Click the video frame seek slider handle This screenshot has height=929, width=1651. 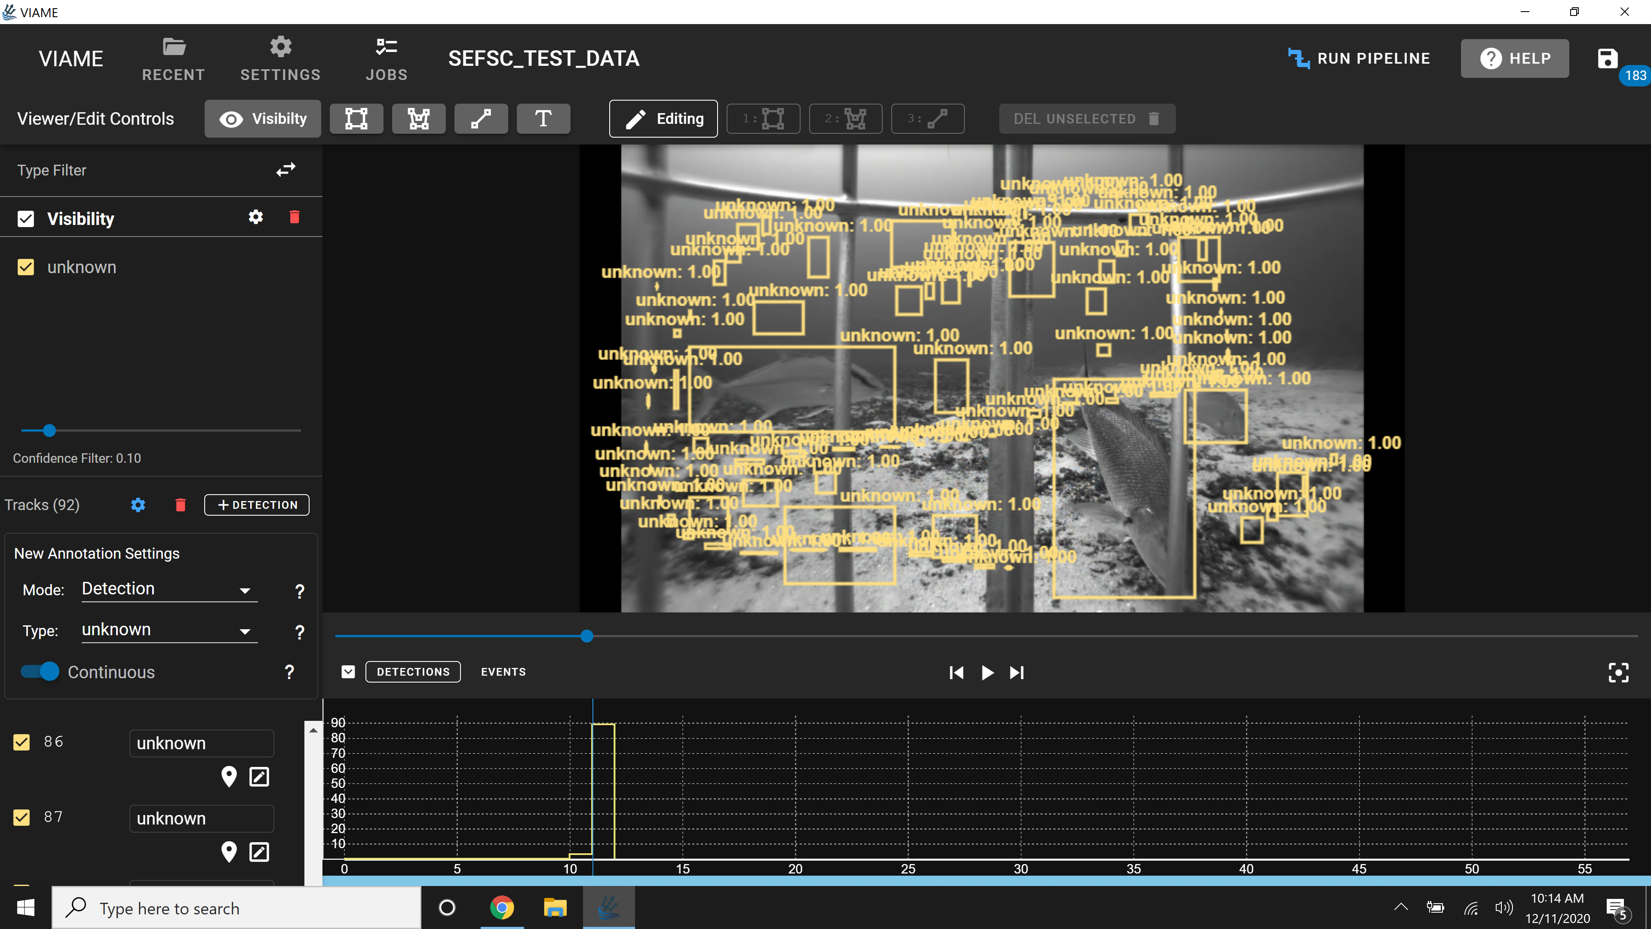(x=586, y=636)
